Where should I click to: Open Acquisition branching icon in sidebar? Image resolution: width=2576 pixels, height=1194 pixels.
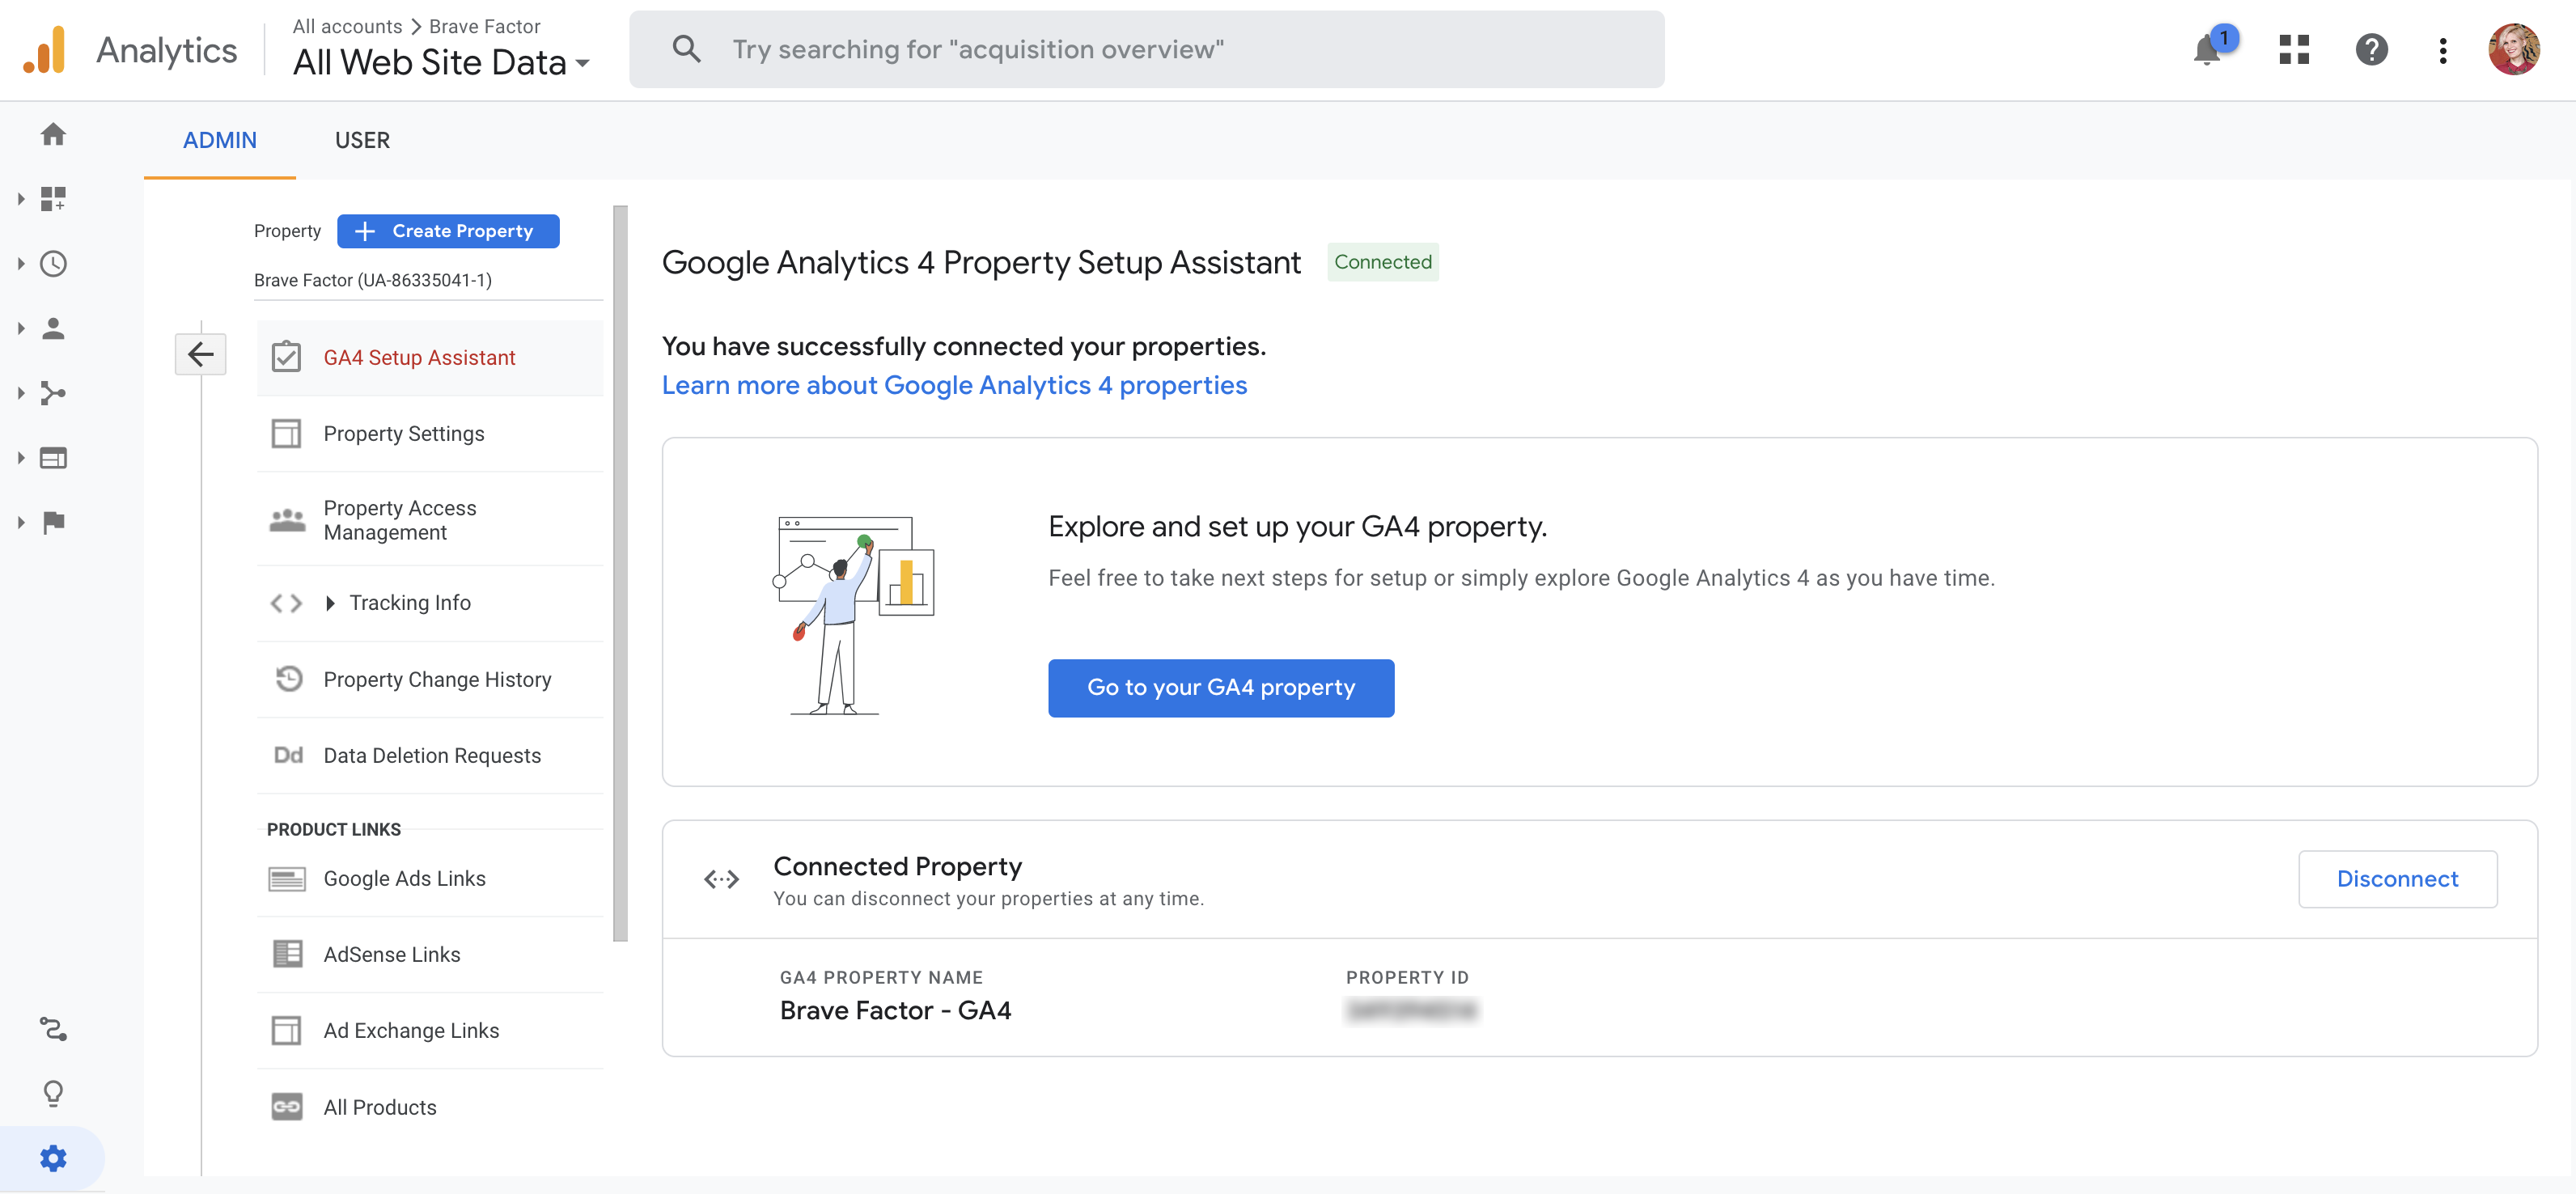(53, 393)
